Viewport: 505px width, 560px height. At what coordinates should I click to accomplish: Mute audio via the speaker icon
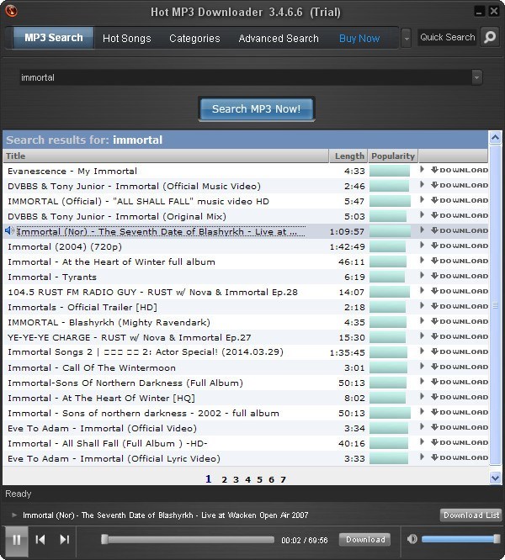click(412, 539)
